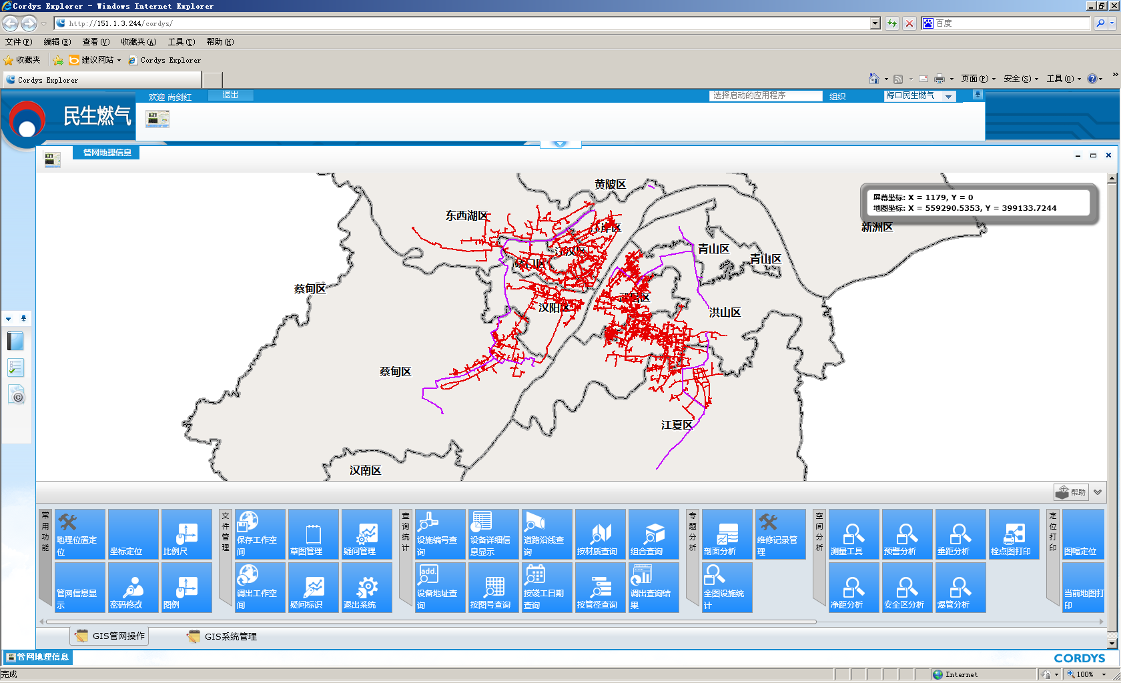The height and width of the screenshot is (683, 1121).
Task: Open the 工具 menu in menu bar
Action: [x=181, y=42]
